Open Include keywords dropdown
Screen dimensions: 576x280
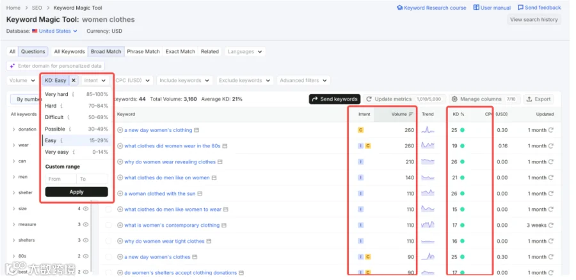[184, 80]
